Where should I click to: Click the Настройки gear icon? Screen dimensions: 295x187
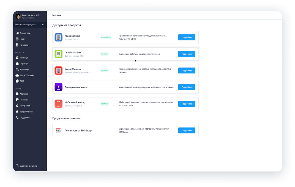tap(17, 106)
